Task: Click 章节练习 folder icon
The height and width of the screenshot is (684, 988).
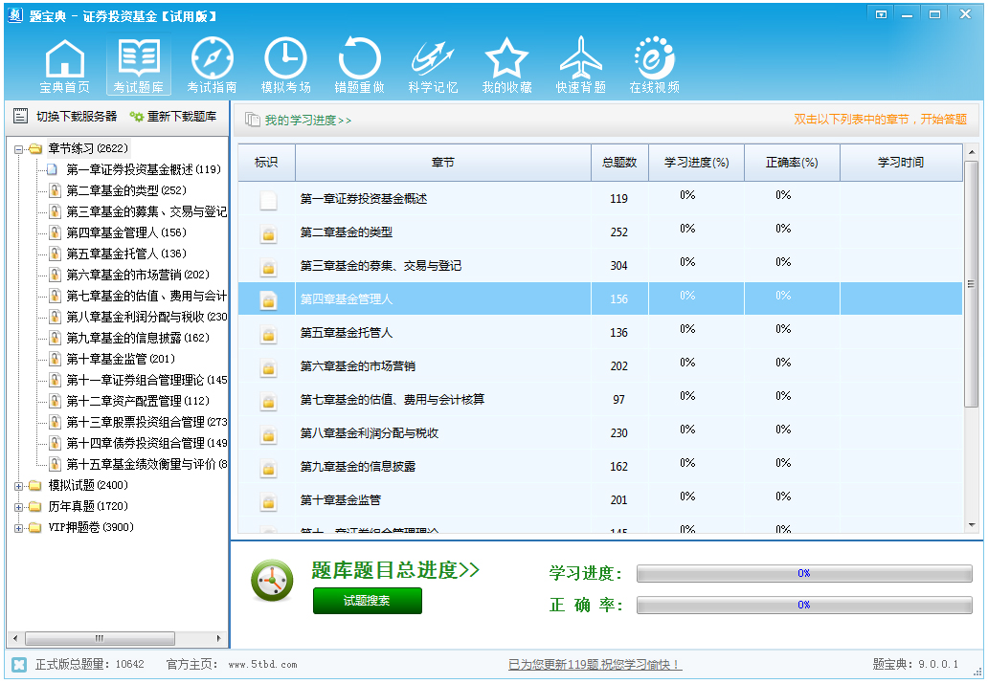Action: pos(35,148)
